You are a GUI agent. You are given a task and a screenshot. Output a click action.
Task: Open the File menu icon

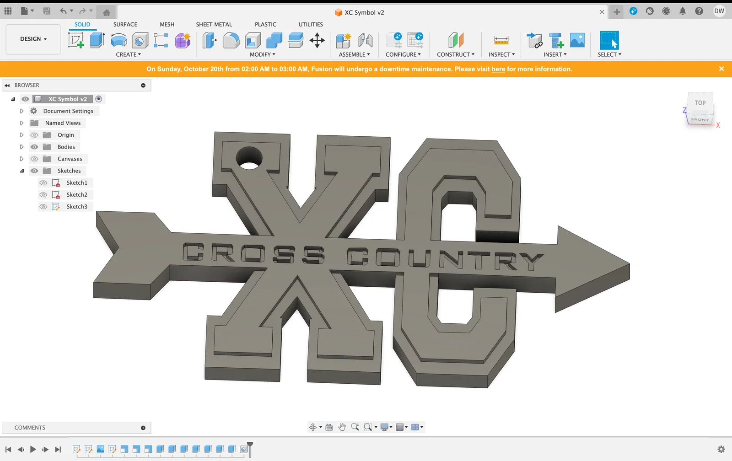(x=27, y=11)
